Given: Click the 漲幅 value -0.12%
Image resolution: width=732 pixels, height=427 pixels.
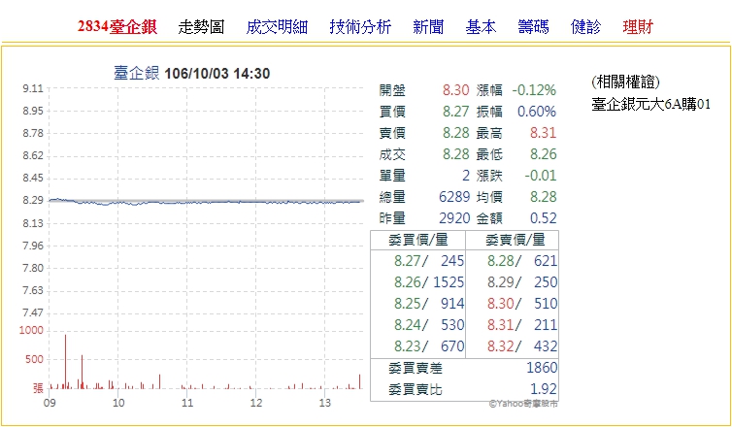Looking at the screenshot, I should point(534,90).
